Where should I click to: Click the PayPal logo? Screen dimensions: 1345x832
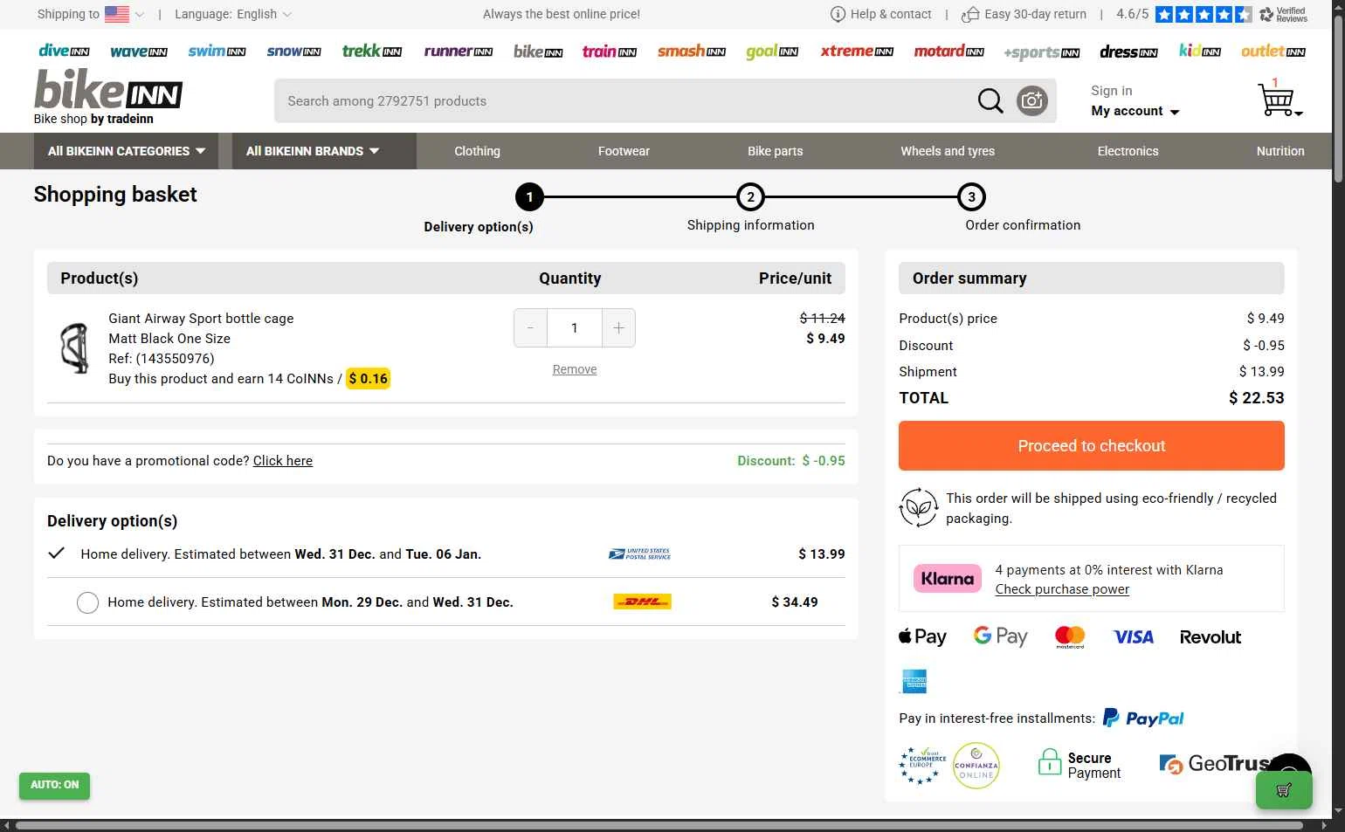[x=1143, y=718]
